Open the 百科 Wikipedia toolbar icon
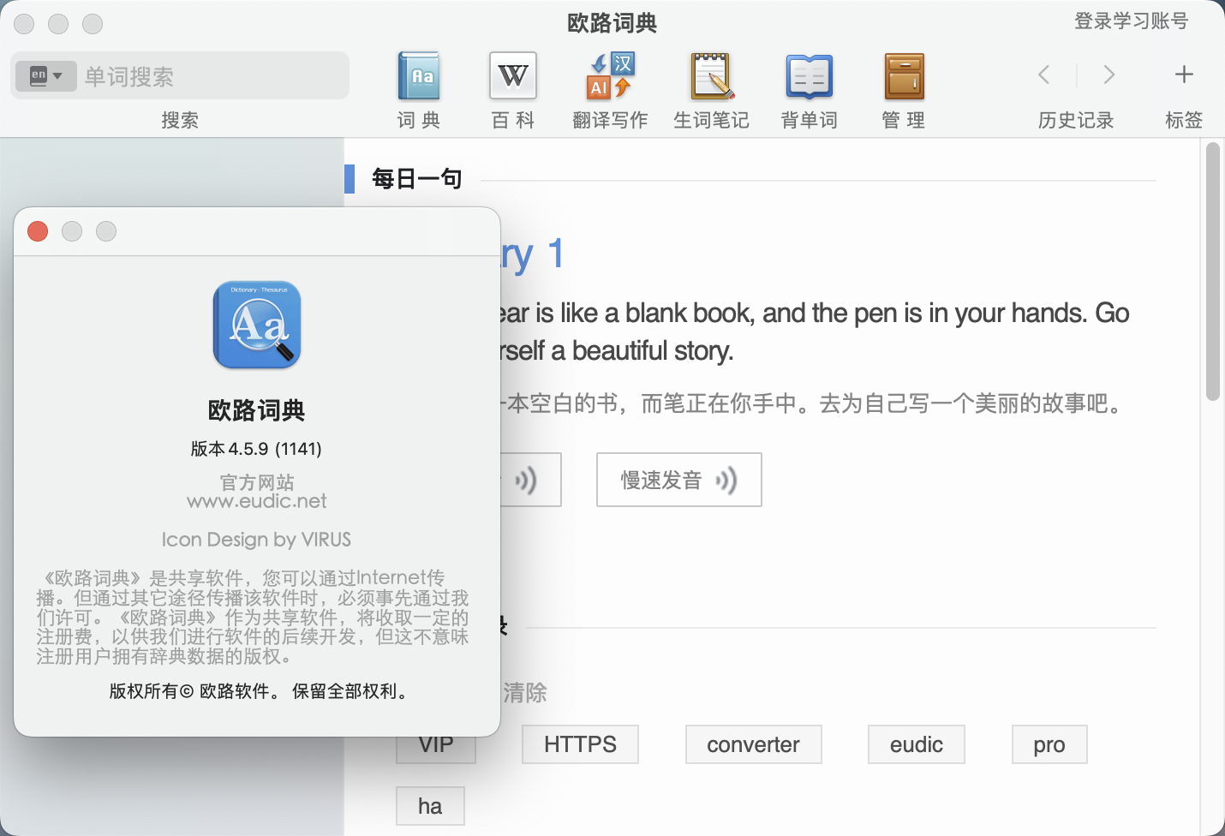 point(512,76)
